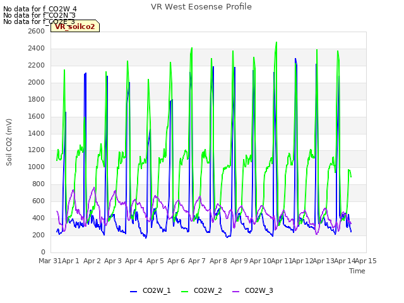Click the Apr 3 x-axis tick label
This screenshot has height=303, width=404.
coord(113,261)
